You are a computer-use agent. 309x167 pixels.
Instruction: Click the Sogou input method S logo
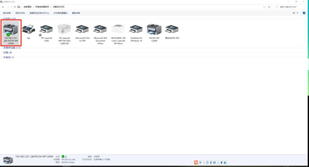[196, 162]
